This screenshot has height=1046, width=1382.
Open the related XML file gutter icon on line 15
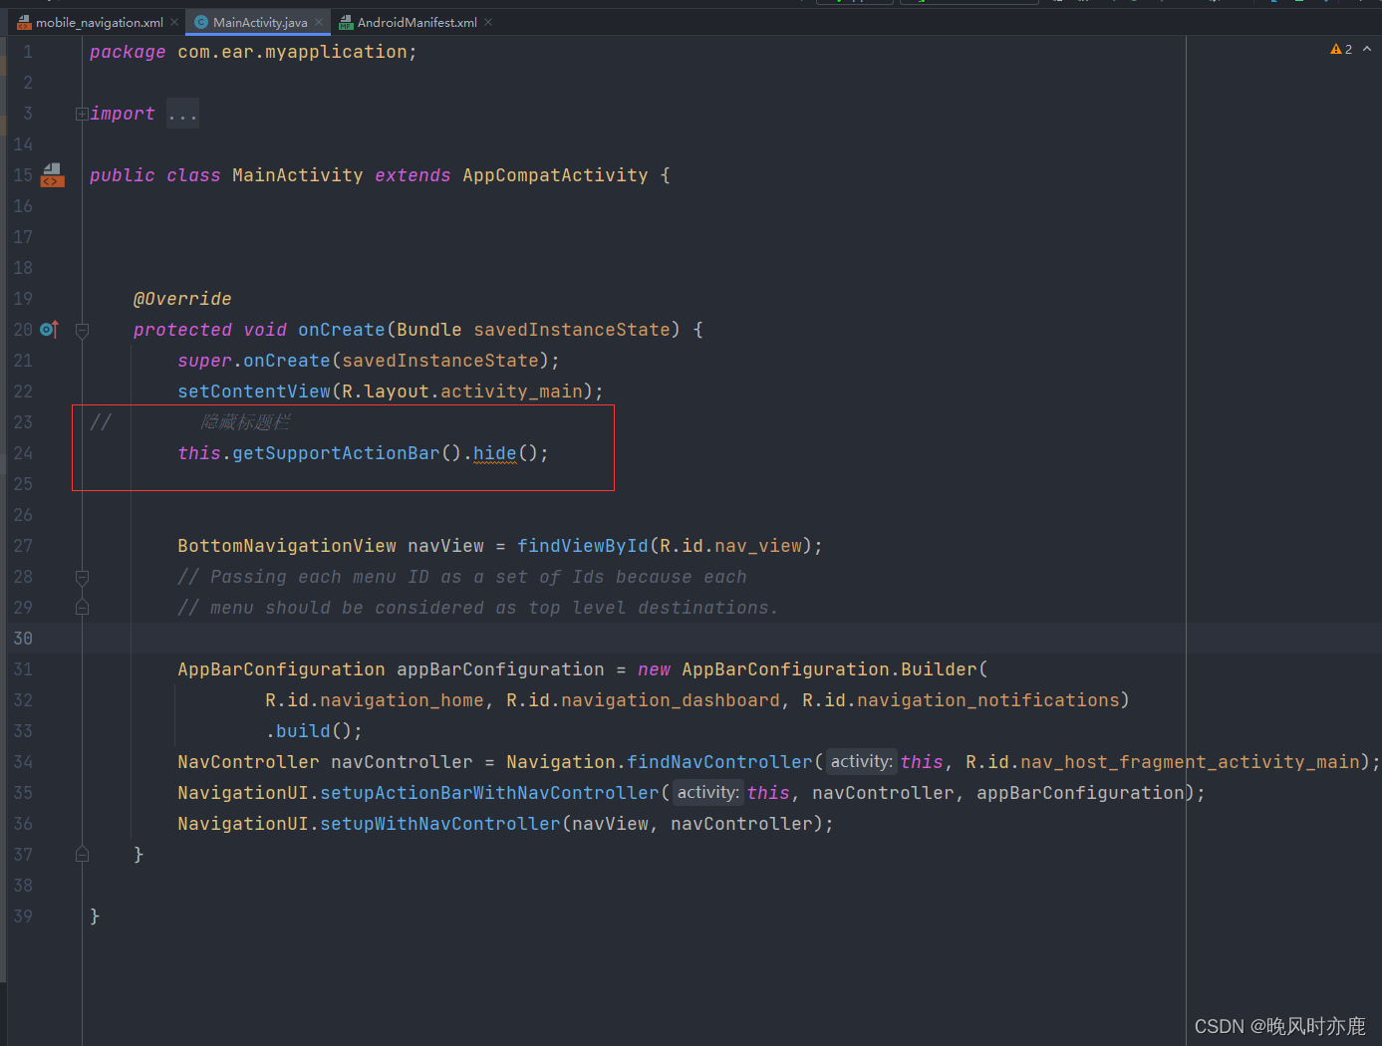(52, 175)
